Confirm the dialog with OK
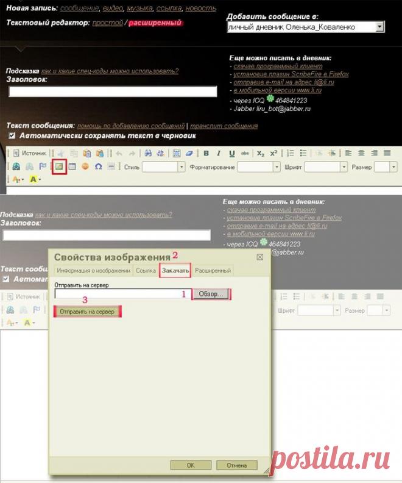Screen dimensions: 402x483 pyautogui.click(x=190, y=465)
